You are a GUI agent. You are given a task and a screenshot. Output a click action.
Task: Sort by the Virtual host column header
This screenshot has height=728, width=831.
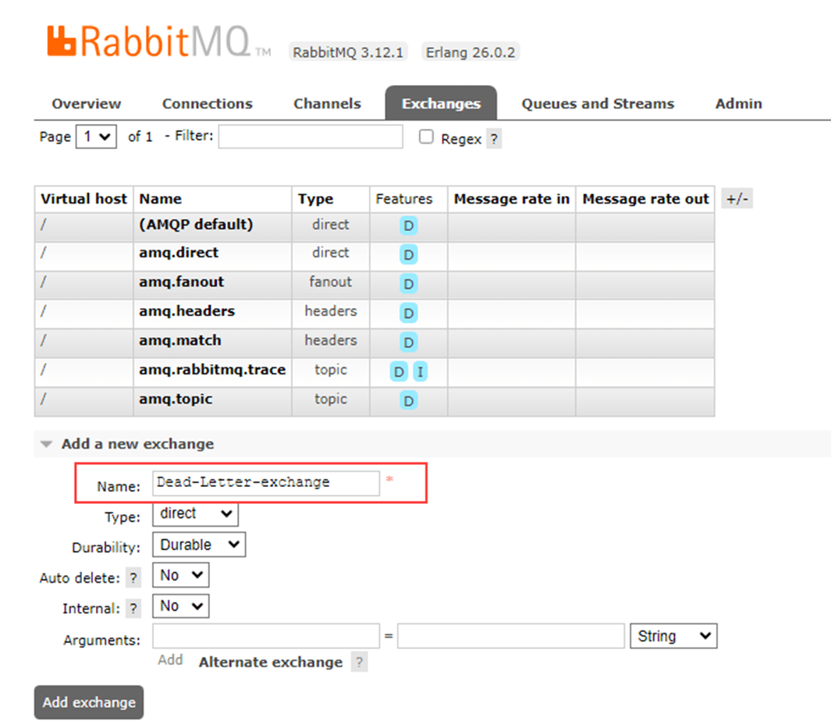pyautogui.click(x=83, y=199)
